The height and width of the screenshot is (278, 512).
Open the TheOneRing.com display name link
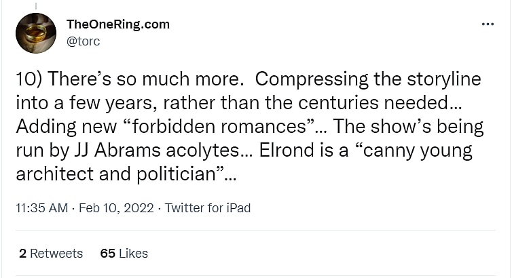click(117, 24)
